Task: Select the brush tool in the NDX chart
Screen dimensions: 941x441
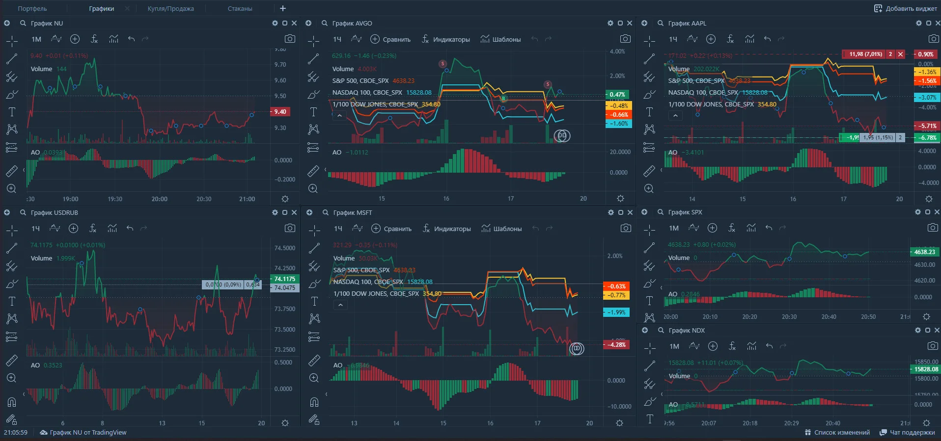Action: [650, 402]
